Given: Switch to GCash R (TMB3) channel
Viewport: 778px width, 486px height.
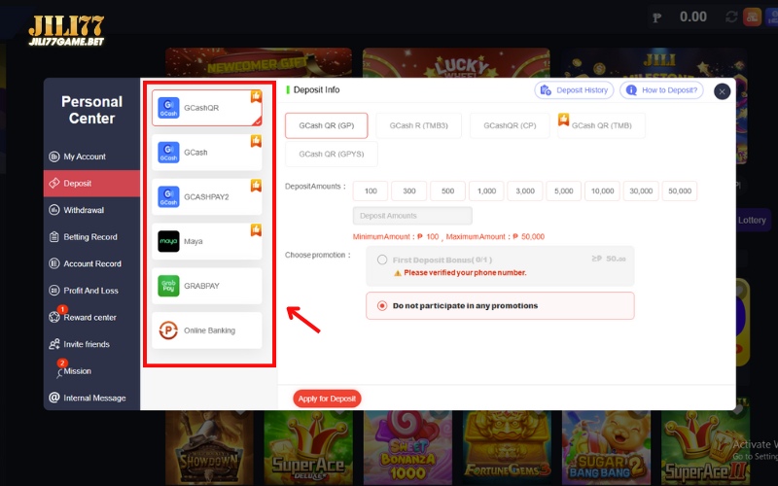Looking at the screenshot, I should [x=419, y=126].
